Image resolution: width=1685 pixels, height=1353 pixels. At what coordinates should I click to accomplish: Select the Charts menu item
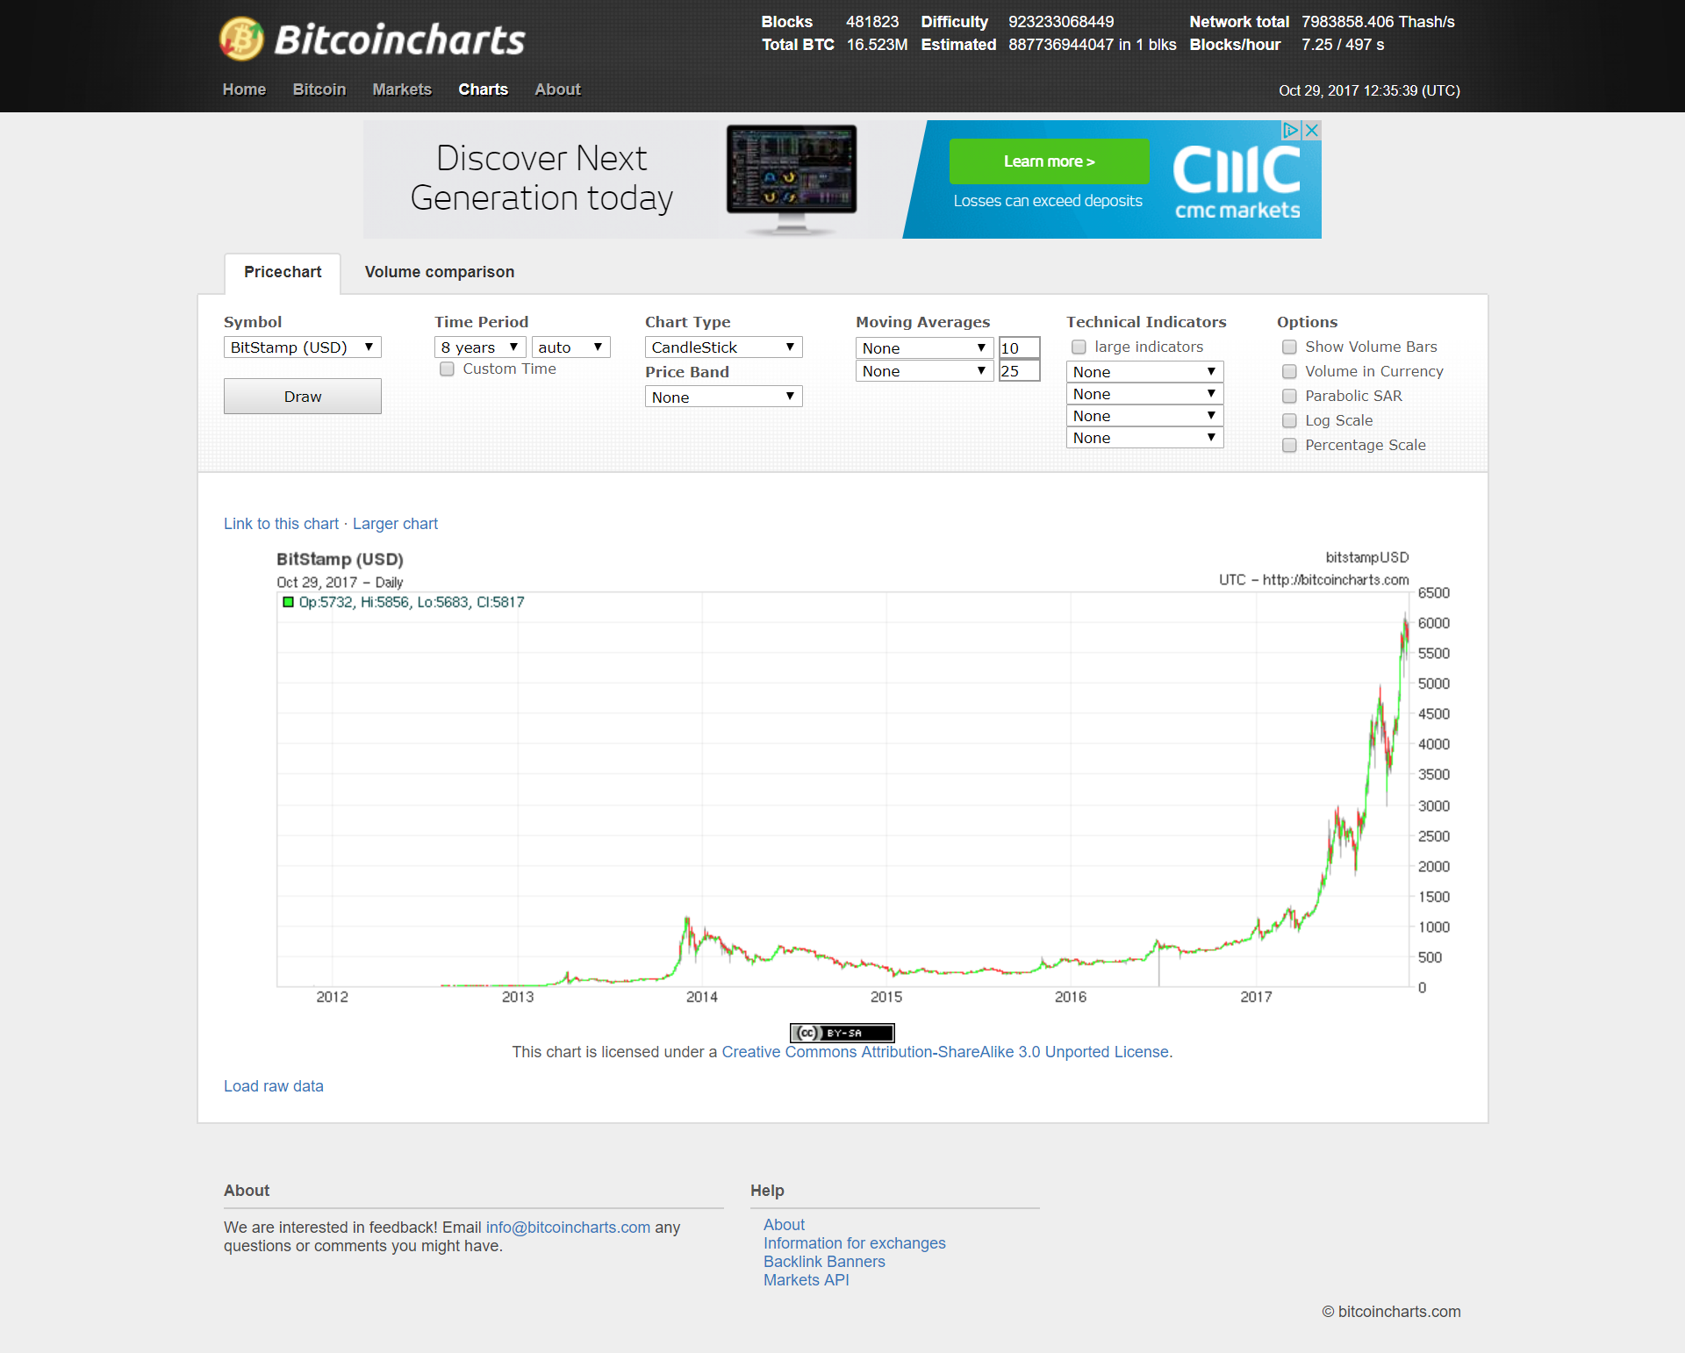click(x=483, y=89)
